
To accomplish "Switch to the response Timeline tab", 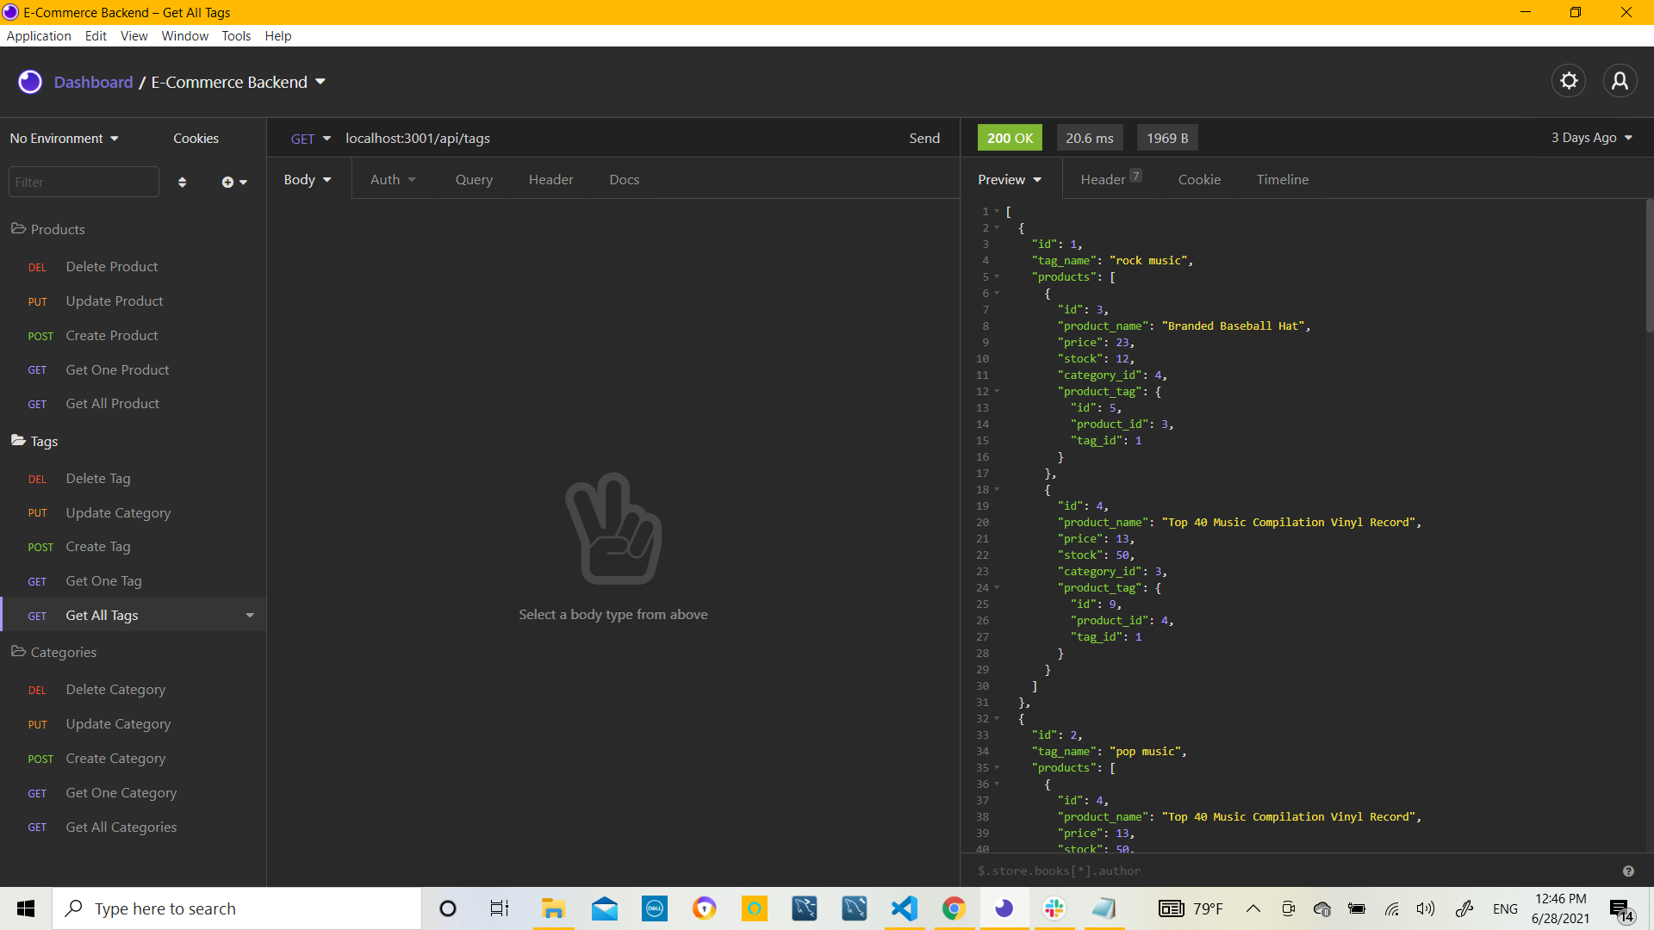I will pos(1282,179).
